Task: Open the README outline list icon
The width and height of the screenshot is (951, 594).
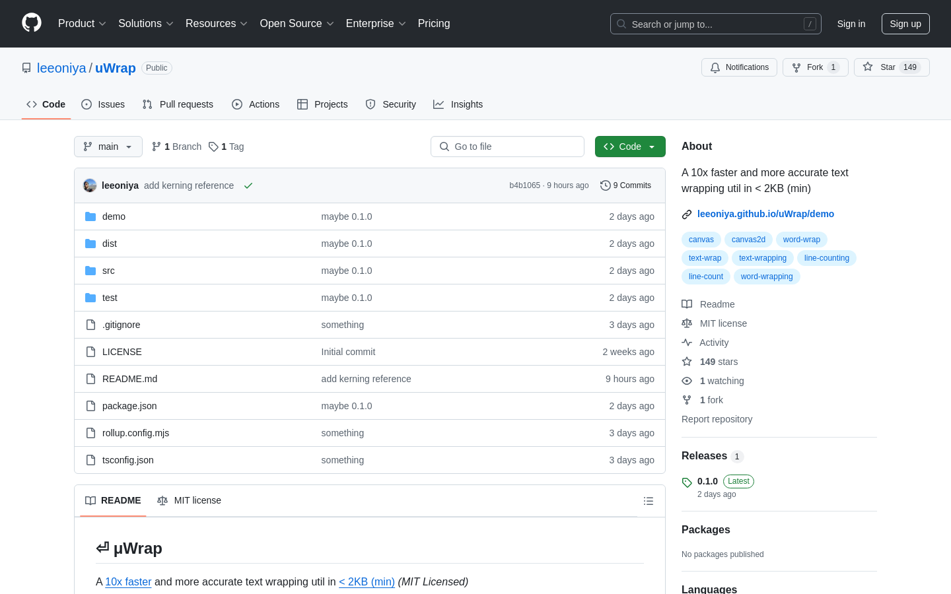Action: coord(649,501)
